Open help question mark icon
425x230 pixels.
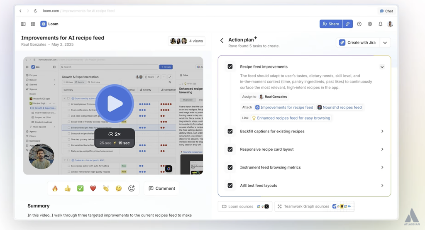point(359,24)
